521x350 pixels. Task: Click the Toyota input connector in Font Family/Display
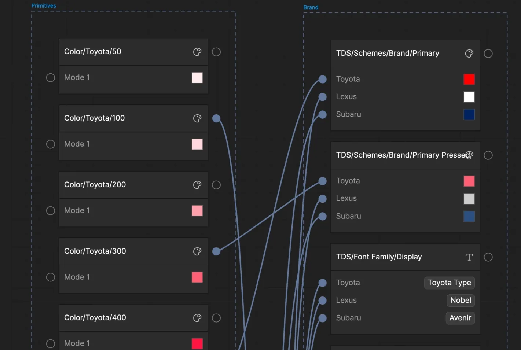click(x=323, y=283)
